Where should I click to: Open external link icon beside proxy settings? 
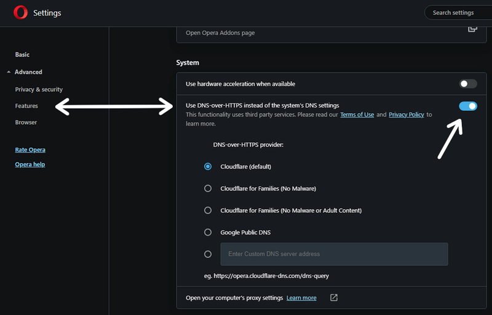coord(334,298)
